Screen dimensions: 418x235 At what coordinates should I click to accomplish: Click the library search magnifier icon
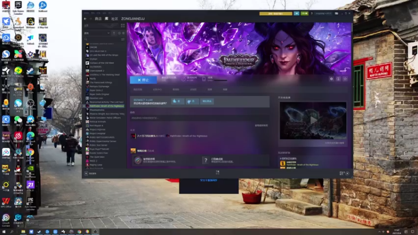click(x=86, y=40)
